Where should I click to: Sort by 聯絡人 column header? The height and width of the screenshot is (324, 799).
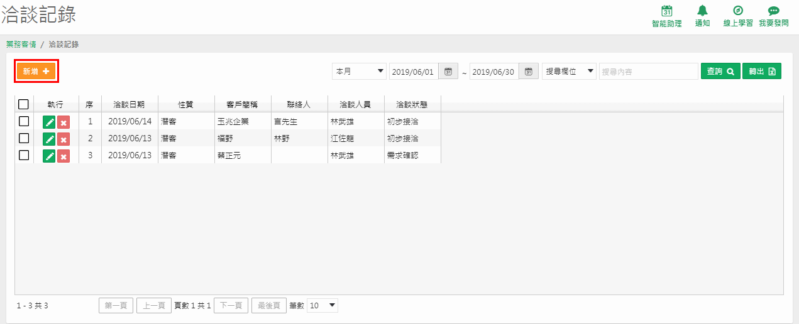coord(299,104)
